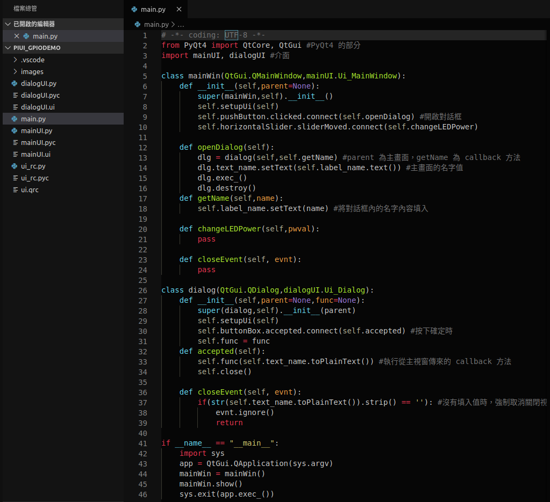Click the Python icon beside dialogUI.py

point(15,83)
